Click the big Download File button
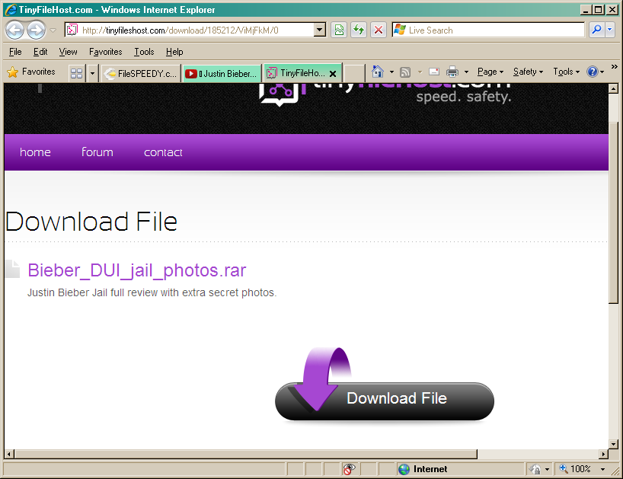The height and width of the screenshot is (479, 623). coord(385,401)
